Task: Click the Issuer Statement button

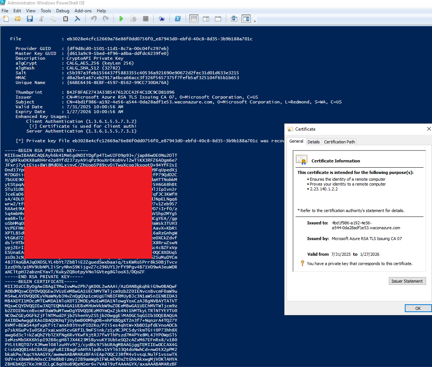Action: [407, 281]
